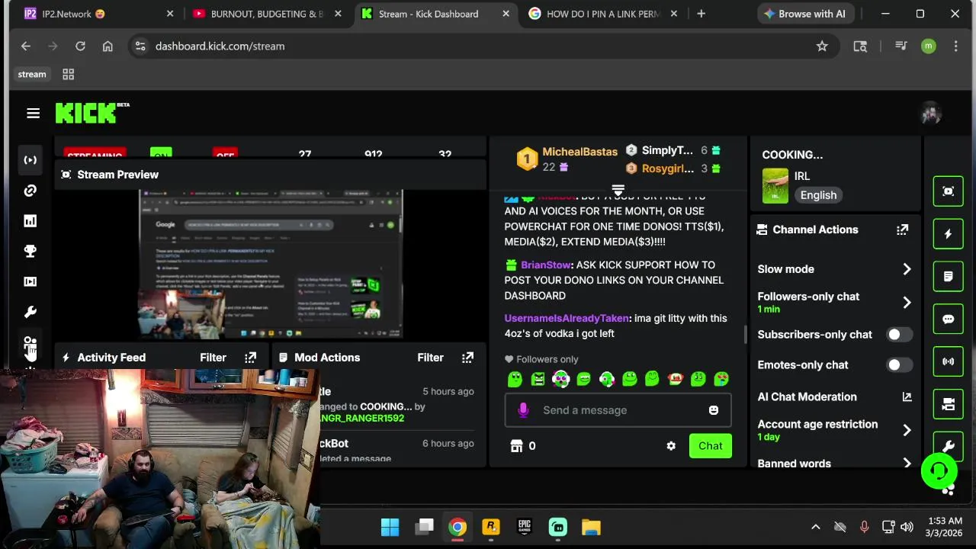Screen dimensions: 976x549
Task: Click the user avatar on the Kick header
Action: [x=930, y=114]
